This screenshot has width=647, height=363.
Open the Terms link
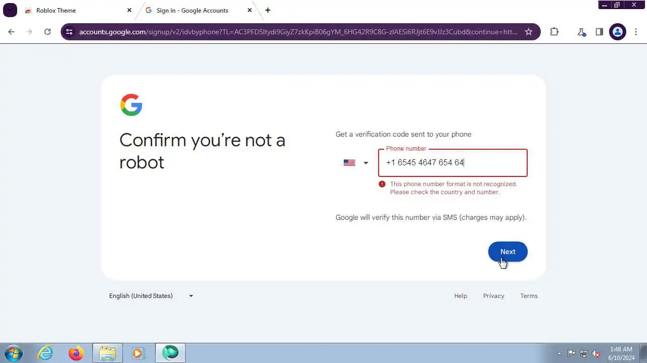click(x=529, y=296)
